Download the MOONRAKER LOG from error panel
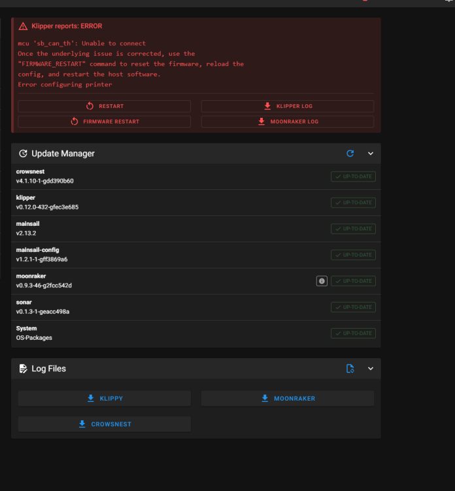The height and width of the screenshot is (491, 455). pyautogui.click(x=288, y=122)
